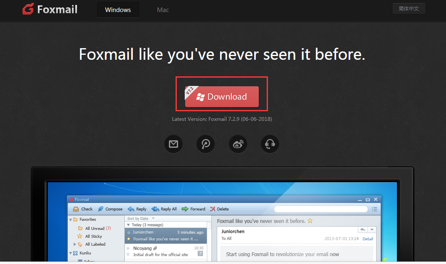Image resolution: width=446 pixels, height=264 pixels.
Task: Click the Foxmail icon in preview title bar
Action: [x=72, y=200]
